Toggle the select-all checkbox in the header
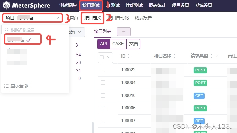The height and width of the screenshot is (133, 237). click(x=102, y=57)
